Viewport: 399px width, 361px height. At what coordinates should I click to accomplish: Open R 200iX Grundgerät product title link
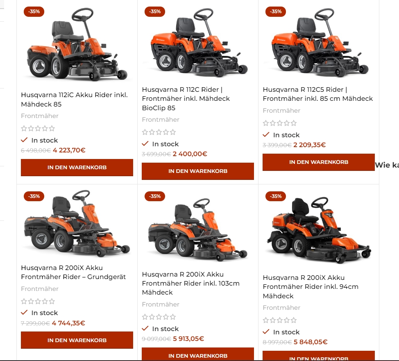click(x=73, y=272)
